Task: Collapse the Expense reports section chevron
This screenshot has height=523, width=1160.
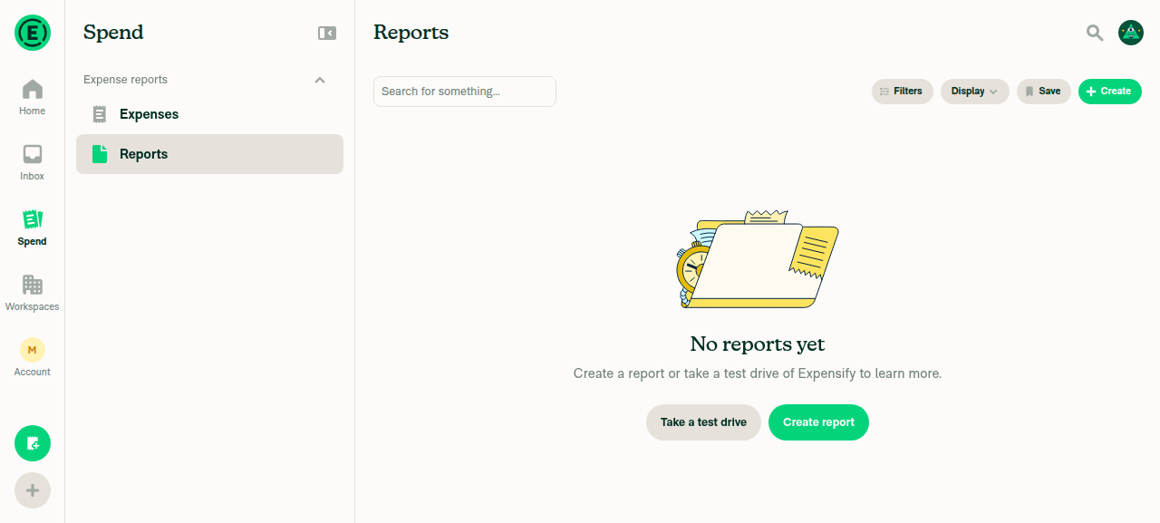Action: pyautogui.click(x=320, y=80)
